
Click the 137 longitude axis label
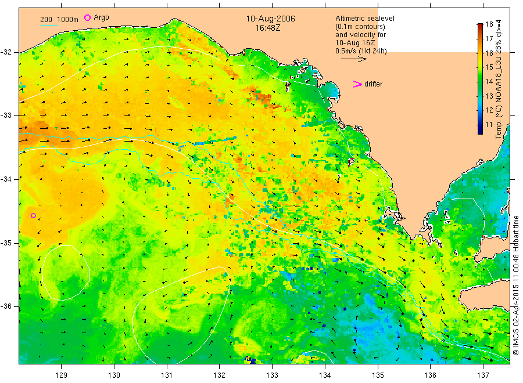pos(483,375)
